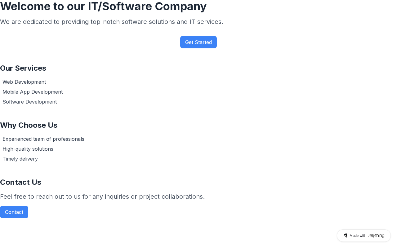Viewport: 397px width, 248px height.
Task: Select the High-quality solutions item
Action: (x=28, y=149)
